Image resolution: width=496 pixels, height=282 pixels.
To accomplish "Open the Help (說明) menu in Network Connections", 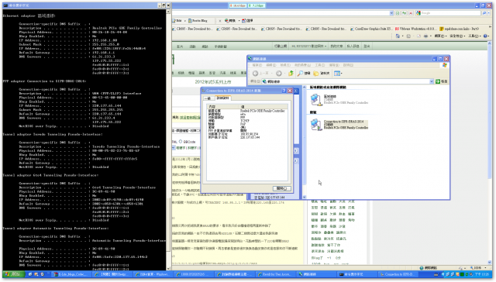I will coord(348,65).
